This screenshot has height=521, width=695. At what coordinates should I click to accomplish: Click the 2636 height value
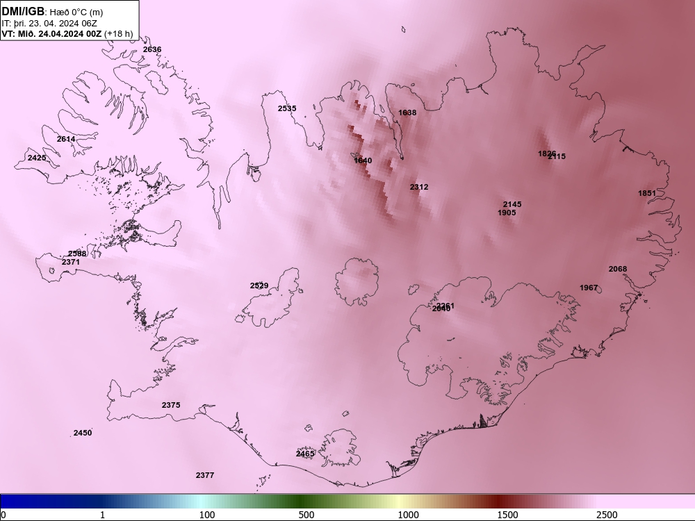[x=152, y=49]
